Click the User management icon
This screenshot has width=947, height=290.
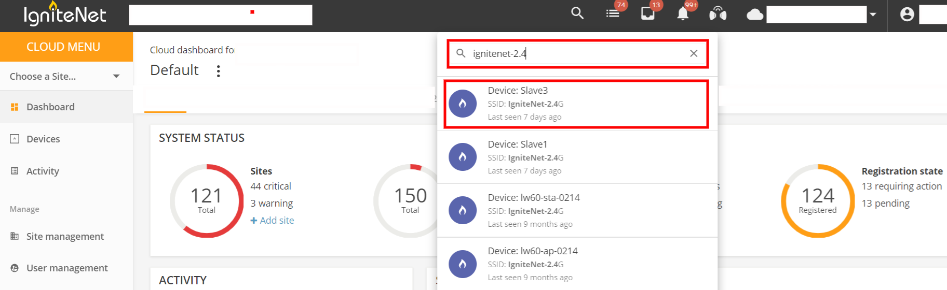coord(15,268)
